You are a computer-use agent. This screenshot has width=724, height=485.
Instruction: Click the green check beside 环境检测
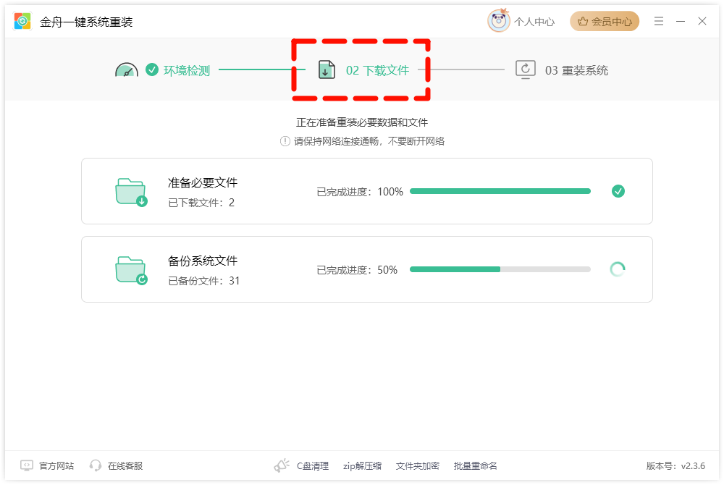pos(152,69)
